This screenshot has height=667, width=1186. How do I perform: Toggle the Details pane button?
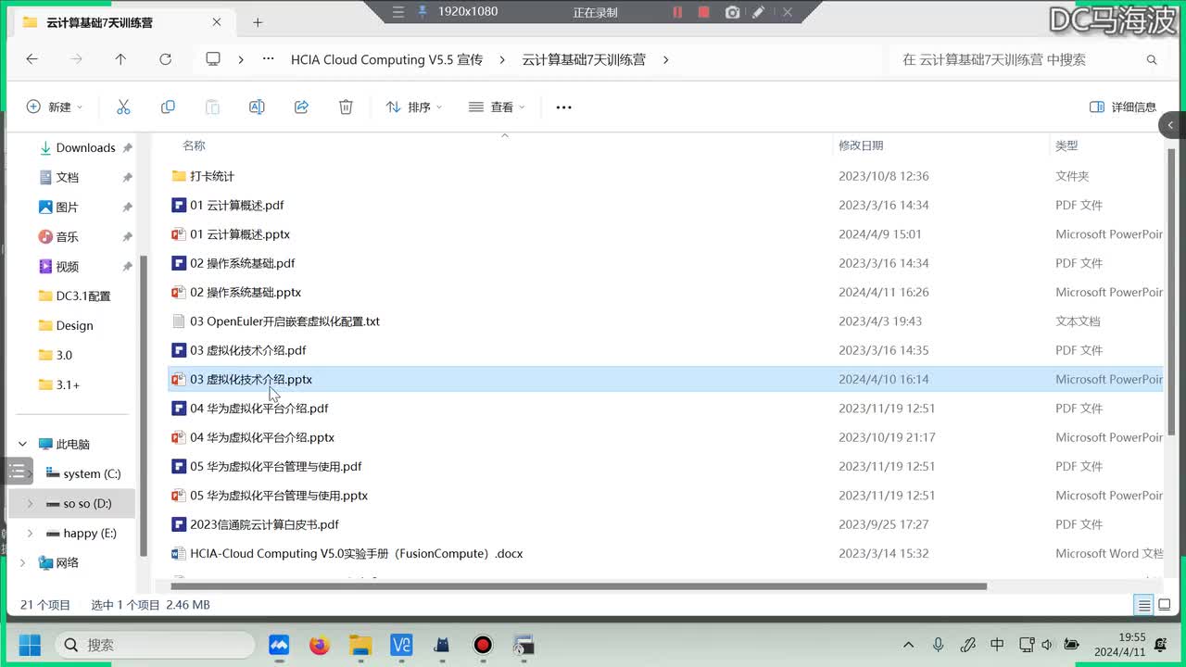click(1123, 107)
